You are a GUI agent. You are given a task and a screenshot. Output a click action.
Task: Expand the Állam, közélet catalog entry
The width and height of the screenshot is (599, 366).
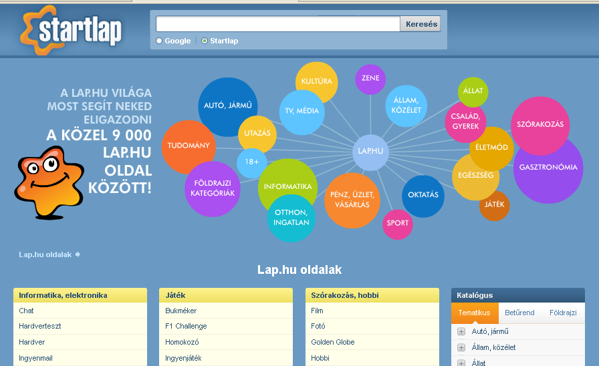tap(461, 347)
